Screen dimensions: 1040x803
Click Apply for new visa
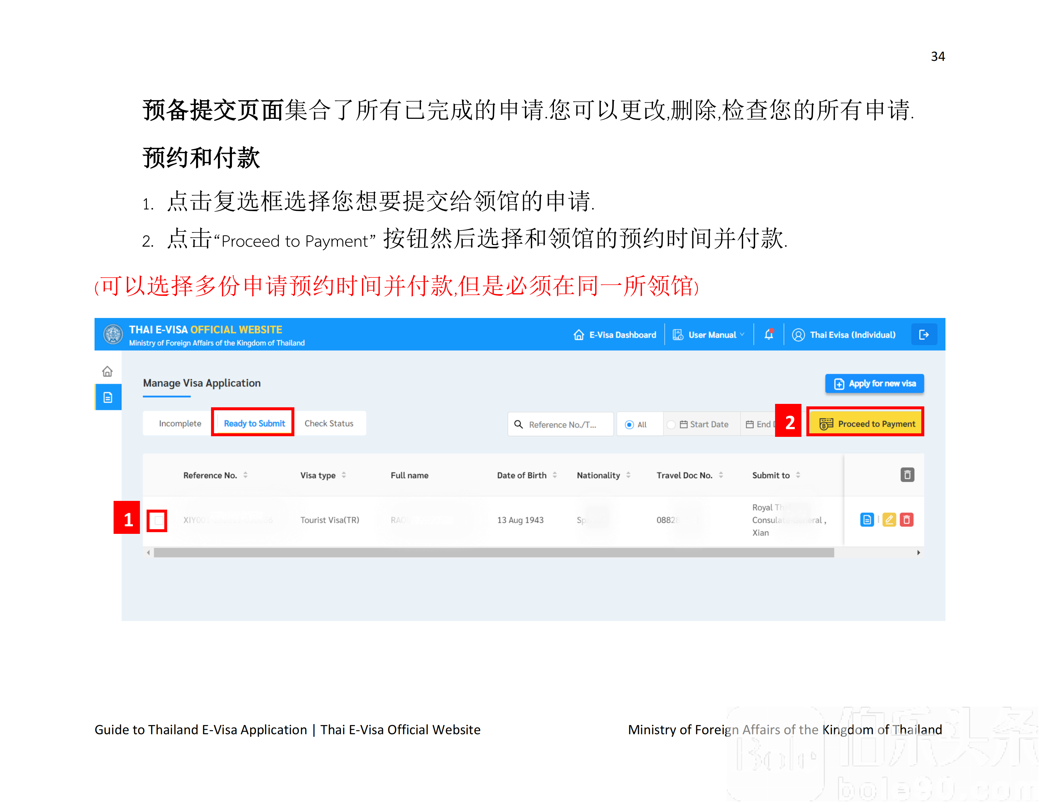tap(874, 383)
